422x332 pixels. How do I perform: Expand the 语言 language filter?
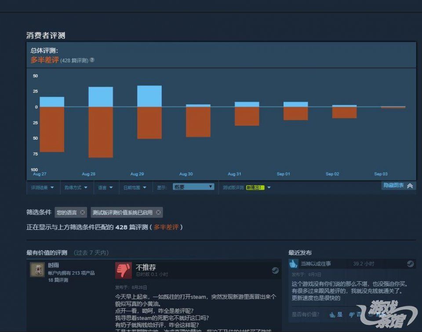pos(106,188)
